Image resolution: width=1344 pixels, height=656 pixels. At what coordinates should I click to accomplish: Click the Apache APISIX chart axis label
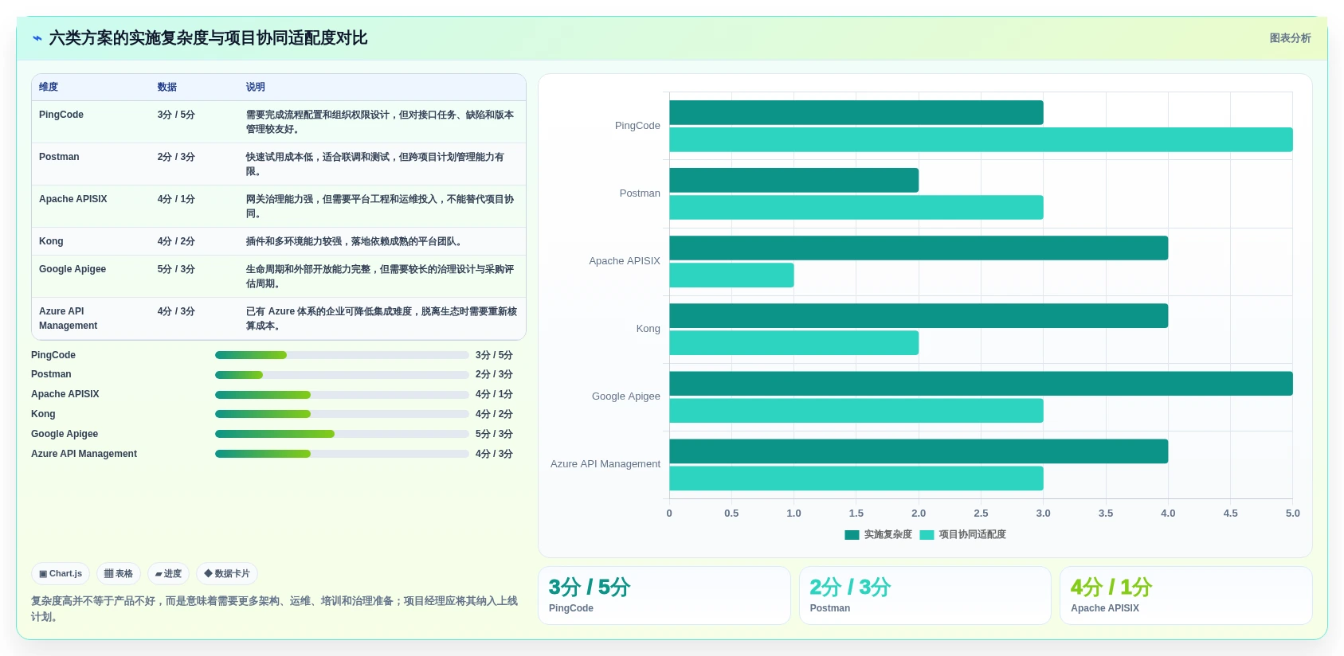(x=625, y=261)
